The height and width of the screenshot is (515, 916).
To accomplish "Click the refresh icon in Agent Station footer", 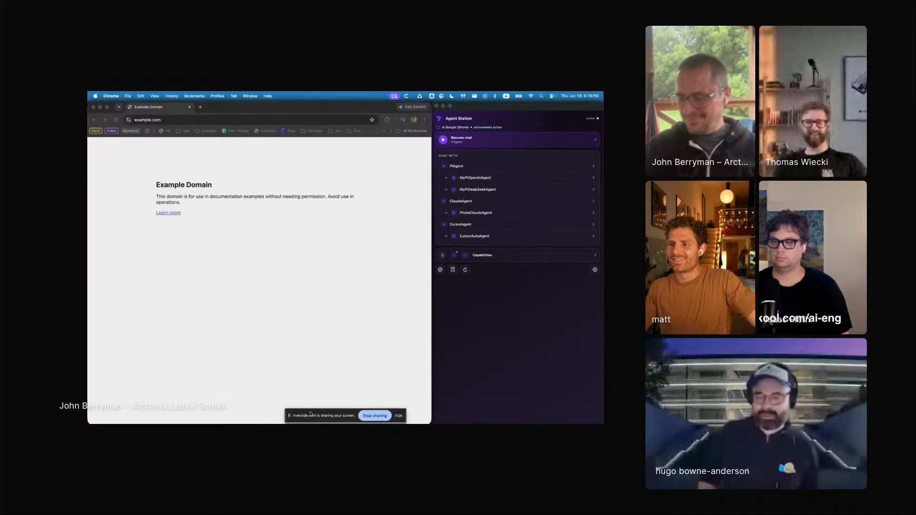I will click(x=465, y=269).
